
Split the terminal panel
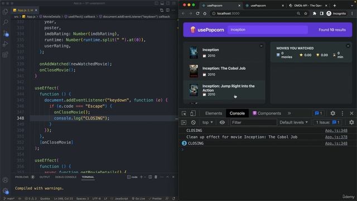point(150,177)
